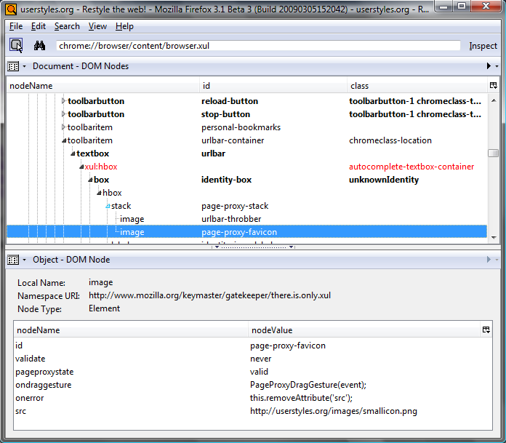Click the Node Type value Element
The height and width of the screenshot is (443, 506).
pyautogui.click(x=104, y=308)
